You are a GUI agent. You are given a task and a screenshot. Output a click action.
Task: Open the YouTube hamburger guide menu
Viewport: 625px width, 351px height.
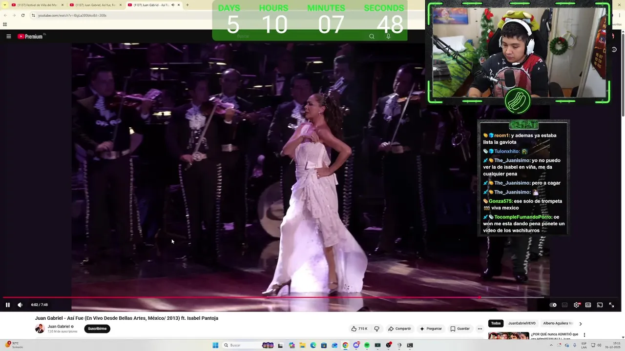8,36
